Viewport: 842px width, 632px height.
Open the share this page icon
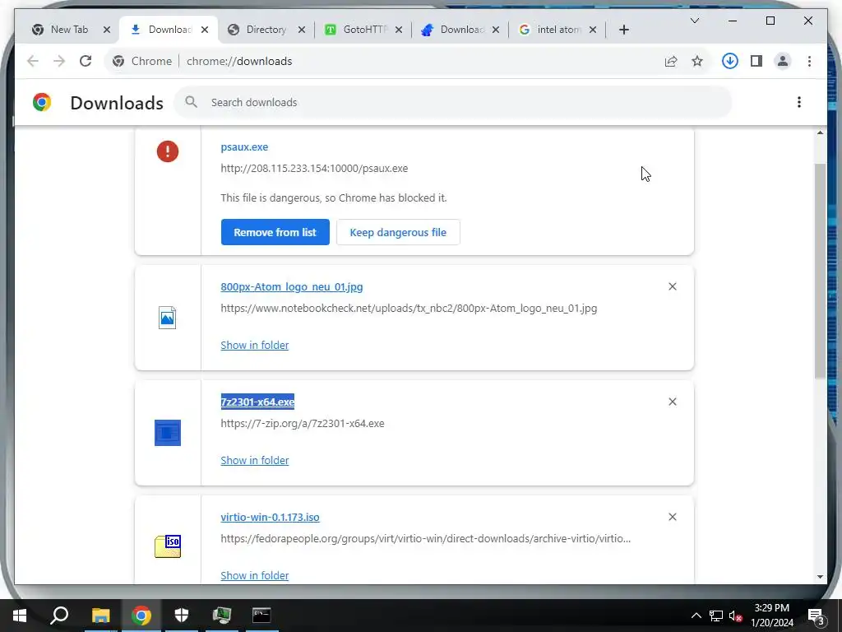coord(671,61)
